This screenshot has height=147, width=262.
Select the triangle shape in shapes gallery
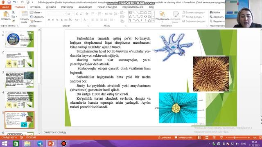tap(130, 16)
